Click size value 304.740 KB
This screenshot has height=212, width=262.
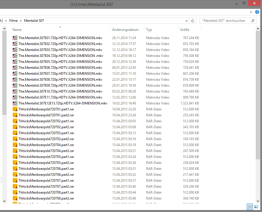point(191,198)
